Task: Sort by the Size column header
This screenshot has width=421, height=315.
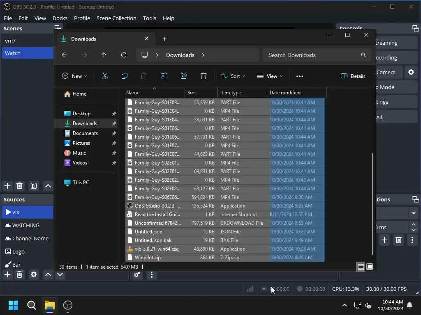Action: [x=201, y=93]
